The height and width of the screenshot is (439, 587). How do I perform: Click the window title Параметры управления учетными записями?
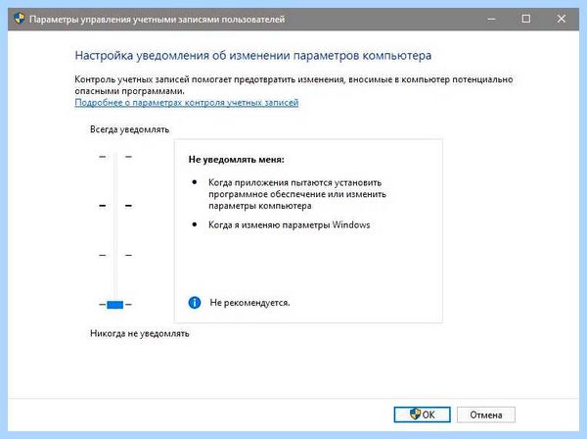(157, 19)
